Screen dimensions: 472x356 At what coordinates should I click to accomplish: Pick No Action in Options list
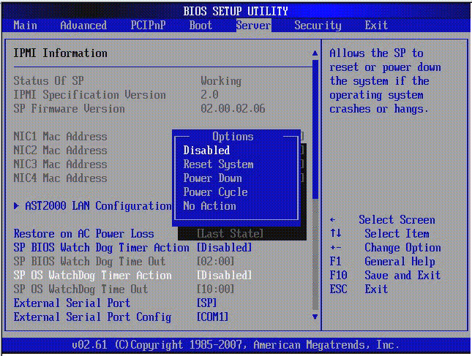click(209, 206)
